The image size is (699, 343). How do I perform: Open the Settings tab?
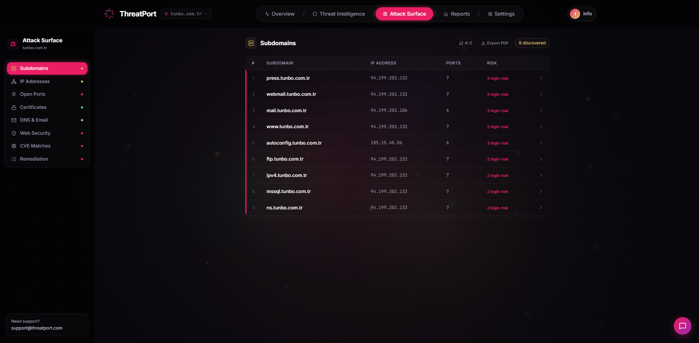pos(501,14)
